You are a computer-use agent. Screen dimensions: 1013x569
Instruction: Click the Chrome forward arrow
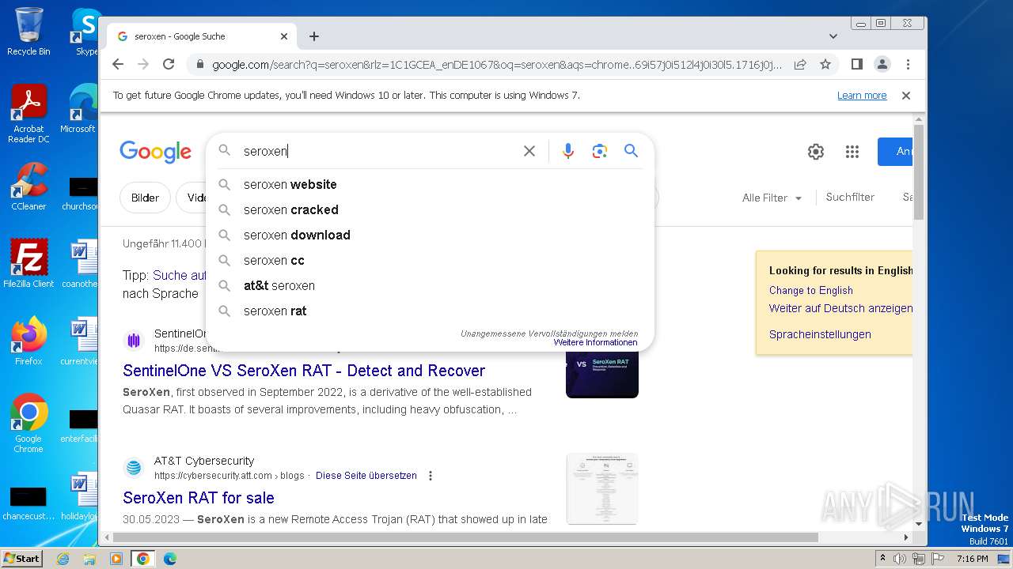(x=143, y=64)
